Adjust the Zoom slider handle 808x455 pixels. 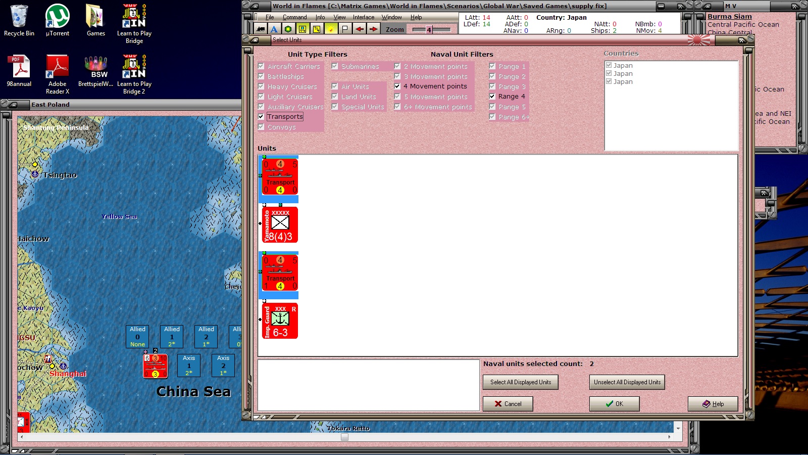pyautogui.click(x=429, y=30)
